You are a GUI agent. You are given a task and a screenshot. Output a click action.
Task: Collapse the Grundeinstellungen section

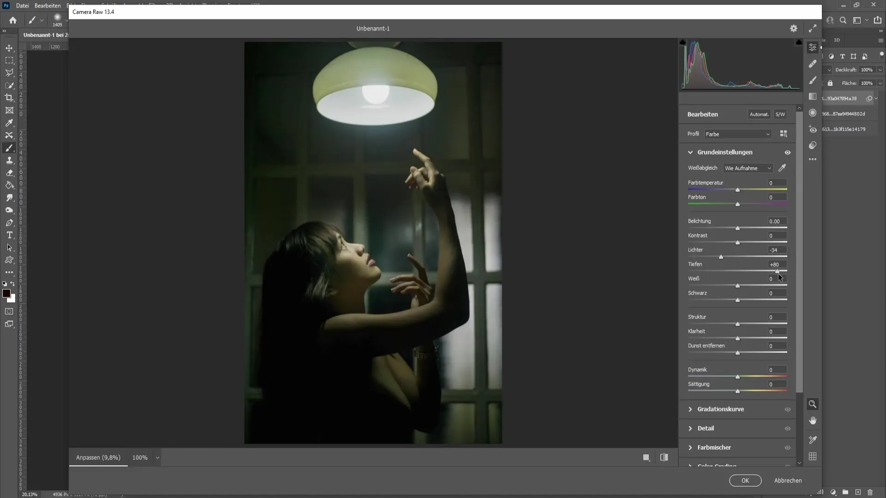690,152
